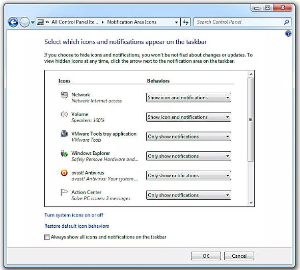This screenshot has width=300, height=270.
Task: Select All Control Panel Items breadcrumb
Action: [x=74, y=22]
